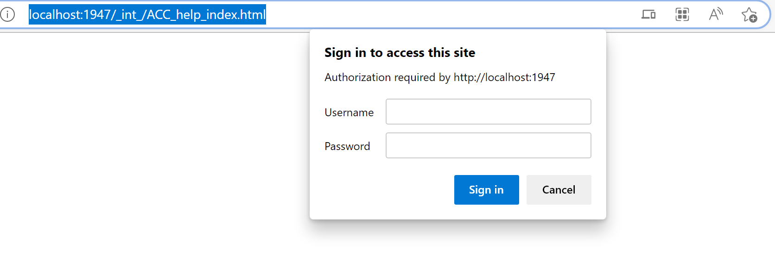
Task: Click http://localhost:1947 in the dialog message
Action: [504, 77]
